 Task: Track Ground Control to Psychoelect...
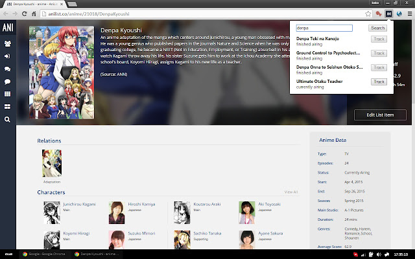pyautogui.click(x=379, y=53)
